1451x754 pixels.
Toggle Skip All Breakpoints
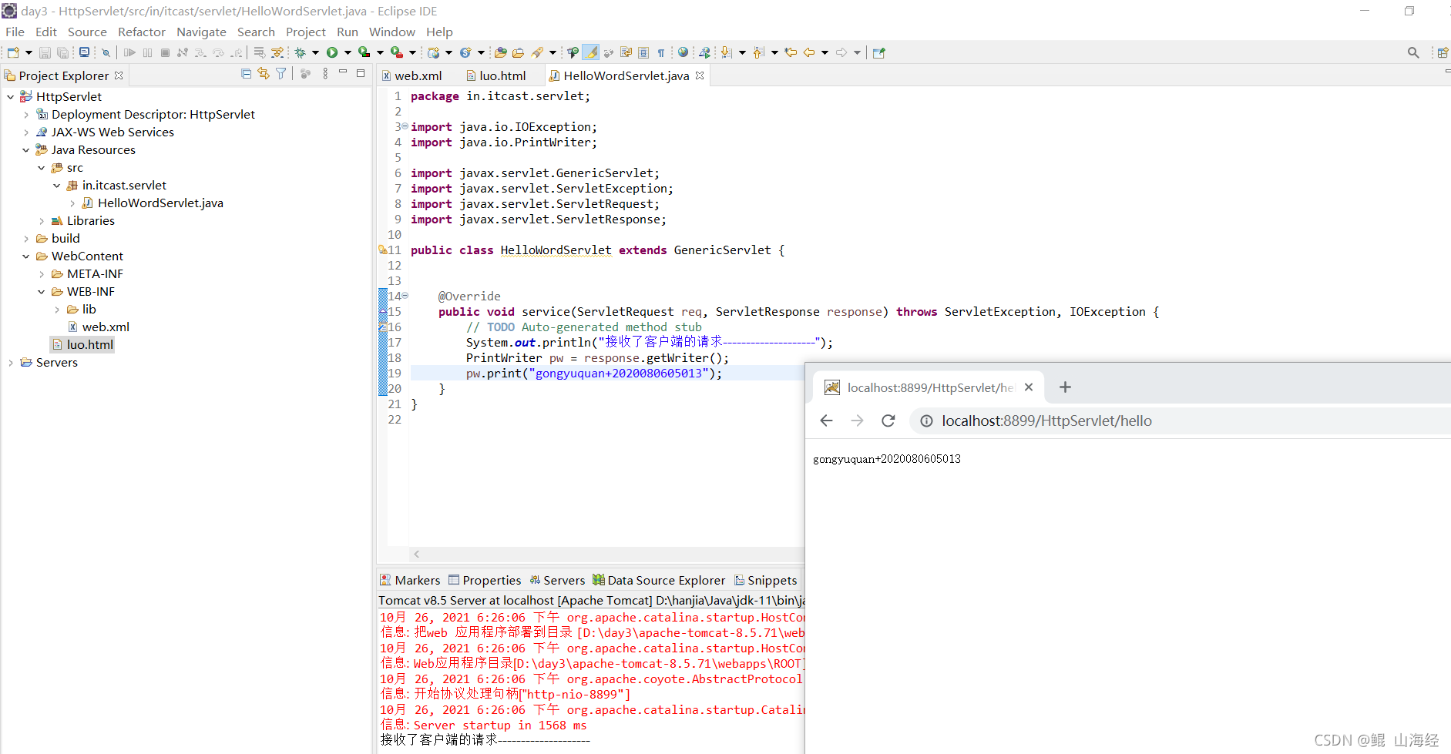pos(106,52)
